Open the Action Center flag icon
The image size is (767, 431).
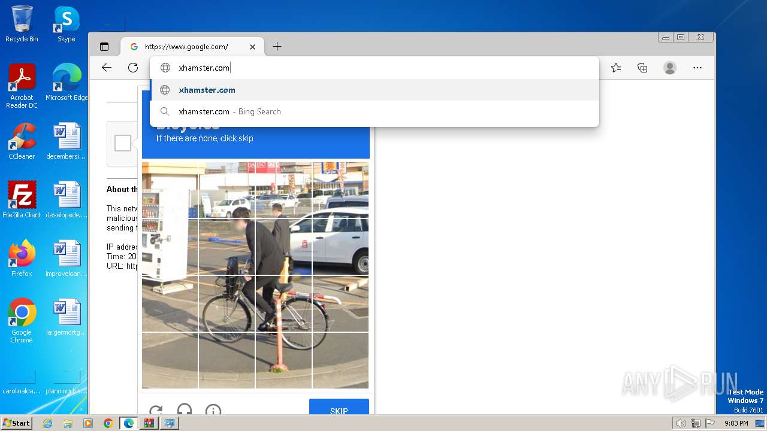[x=710, y=423]
